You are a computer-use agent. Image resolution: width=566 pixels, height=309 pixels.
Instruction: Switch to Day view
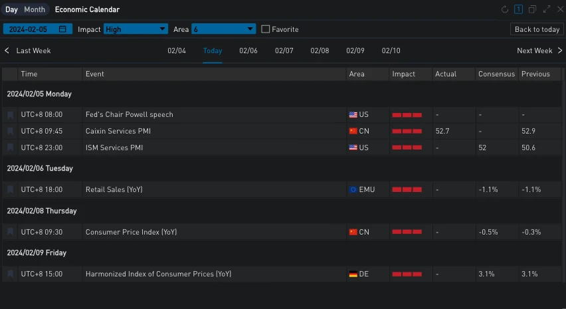12,10
